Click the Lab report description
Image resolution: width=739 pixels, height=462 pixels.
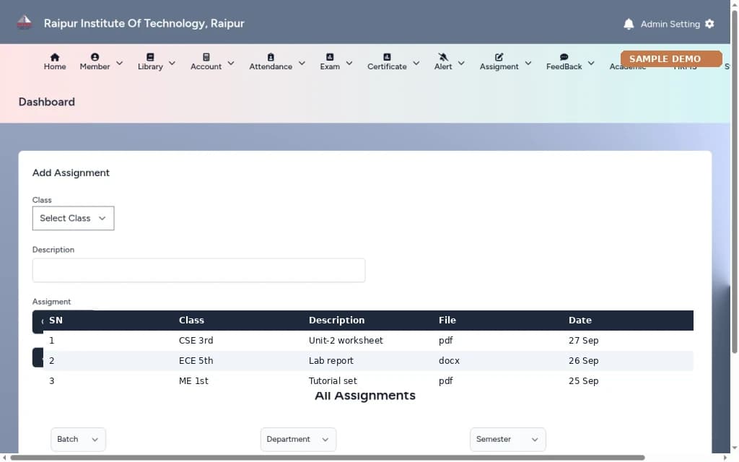pyautogui.click(x=331, y=361)
